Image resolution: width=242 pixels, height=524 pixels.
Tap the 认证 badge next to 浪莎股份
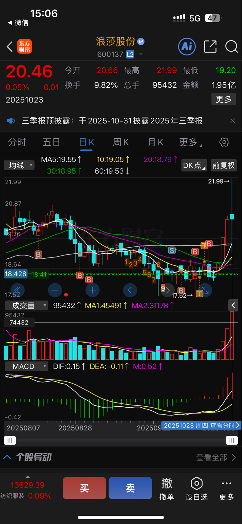(141, 41)
